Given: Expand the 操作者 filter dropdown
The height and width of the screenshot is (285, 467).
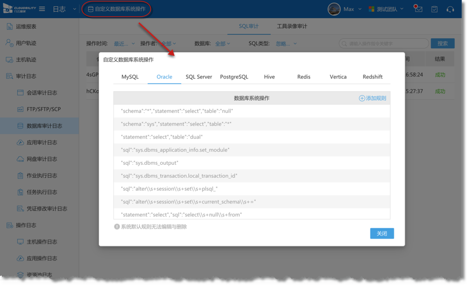Looking at the screenshot, I should (x=170, y=44).
